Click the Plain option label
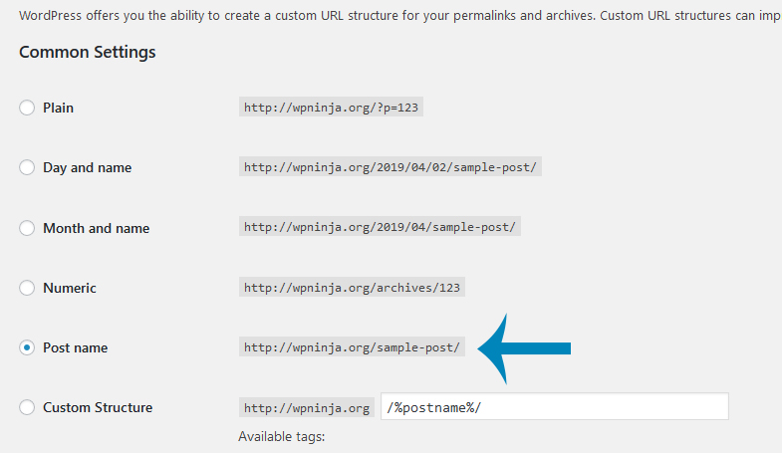Viewport: 782px width, 453px height. [x=59, y=108]
